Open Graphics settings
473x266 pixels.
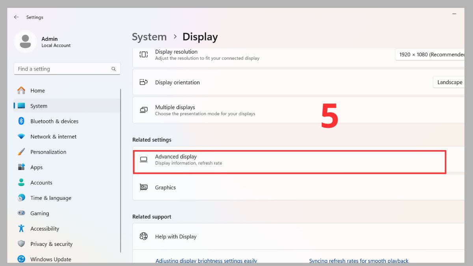coord(298,188)
